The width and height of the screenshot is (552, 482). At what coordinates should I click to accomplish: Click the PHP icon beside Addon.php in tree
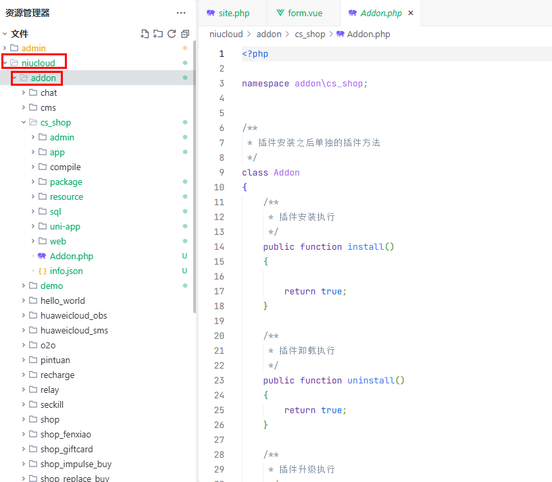(x=42, y=257)
